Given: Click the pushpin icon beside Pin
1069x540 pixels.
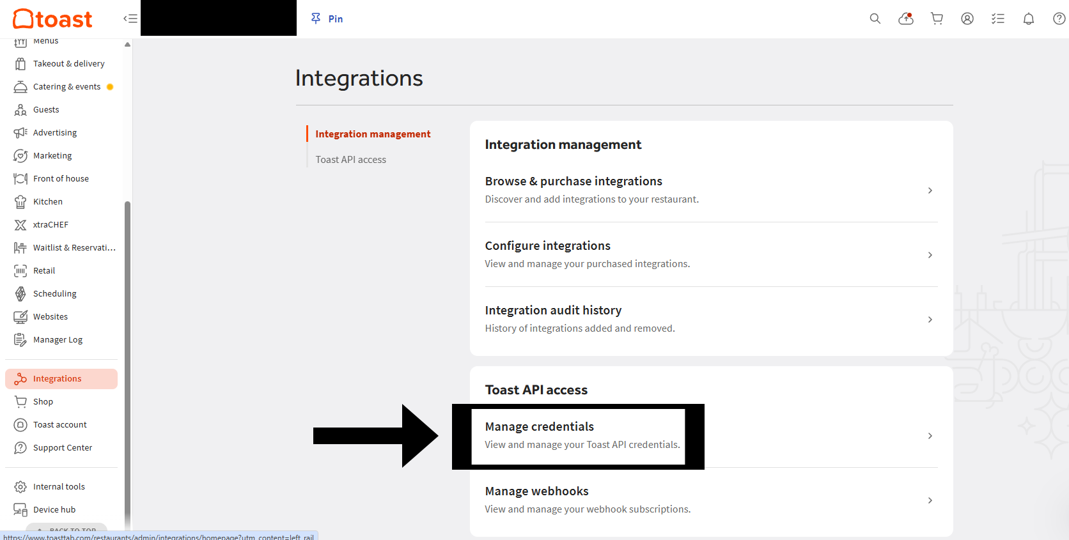Looking at the screenshot, I should coord(316,19).
